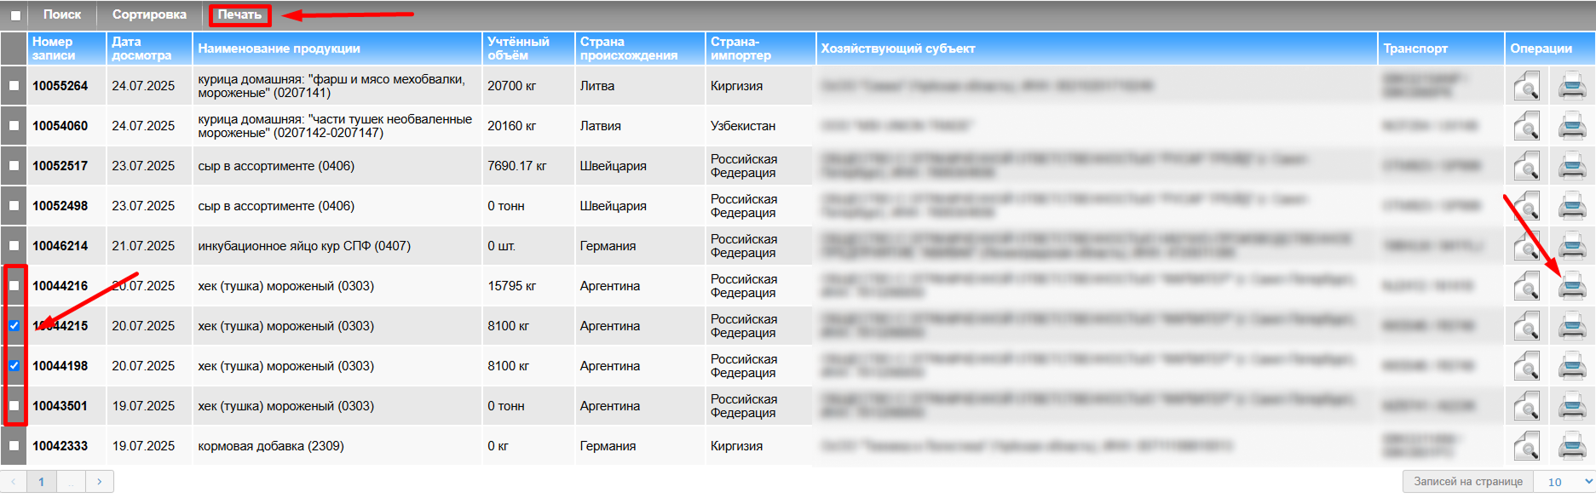Click the Печать button
The width and height of the screenshot is (1596, 498).
239,14
